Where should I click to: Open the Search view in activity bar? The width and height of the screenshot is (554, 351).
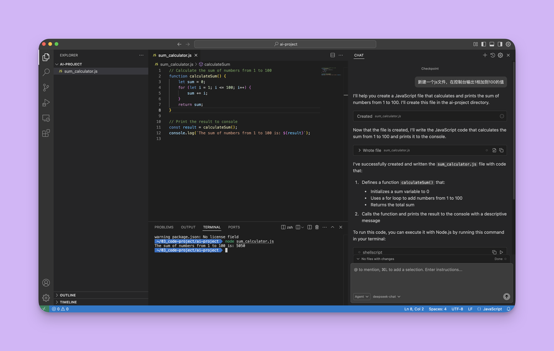point(46,72)
